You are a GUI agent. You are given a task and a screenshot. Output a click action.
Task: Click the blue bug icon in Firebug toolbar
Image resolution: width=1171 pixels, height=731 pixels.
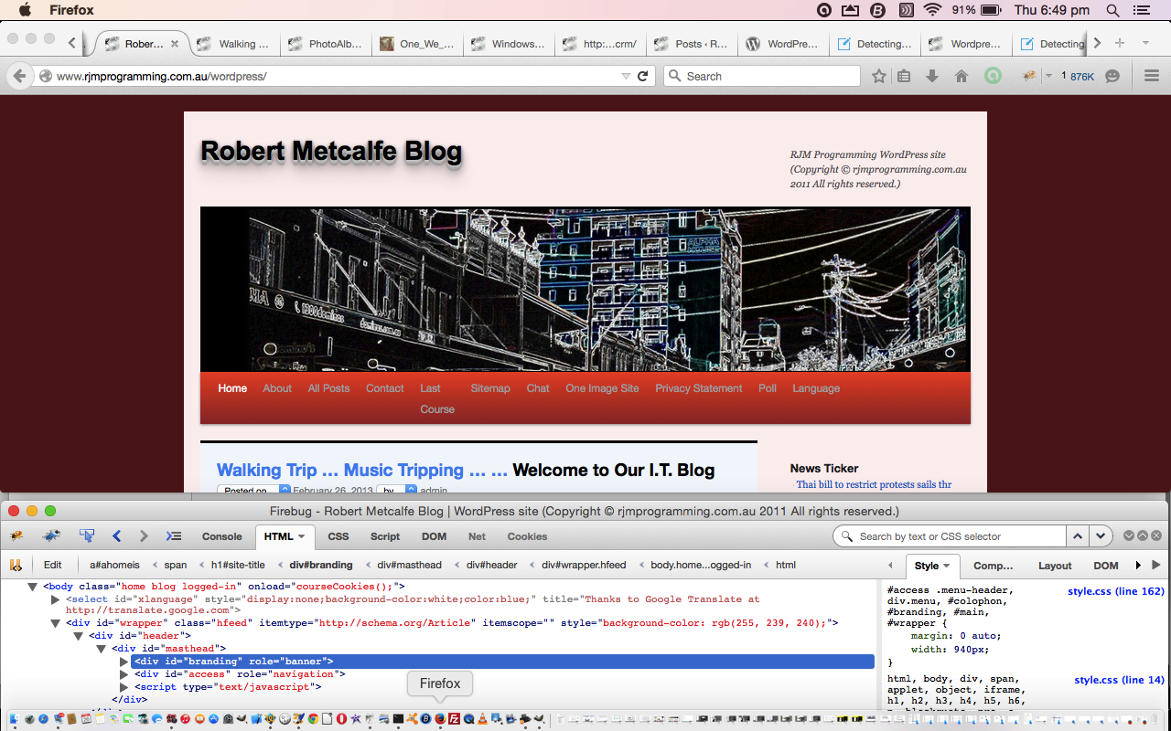52,536
